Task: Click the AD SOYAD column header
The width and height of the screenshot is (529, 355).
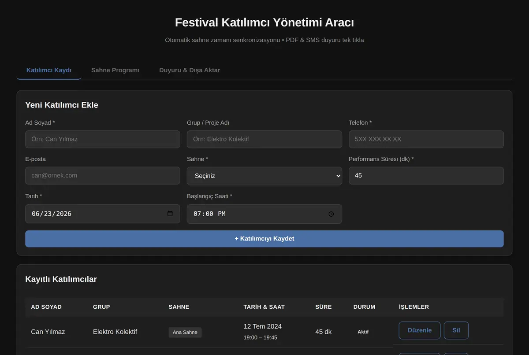Action: click(x=46, y=307)
